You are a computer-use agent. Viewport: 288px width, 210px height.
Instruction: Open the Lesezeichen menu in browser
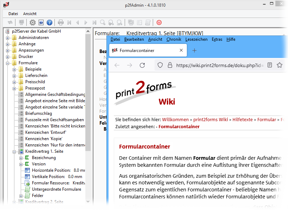tap(196, 39)
